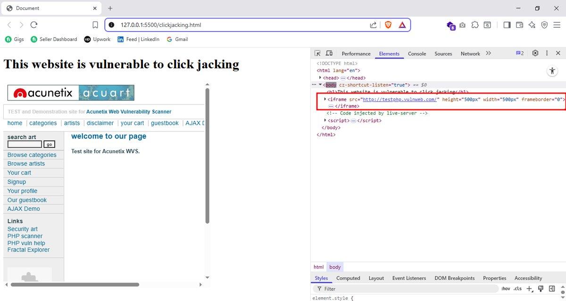The height and width of the screenshot is (301, 566).
Task: Open the issues counter showing 2
Action: pos(520,53)
